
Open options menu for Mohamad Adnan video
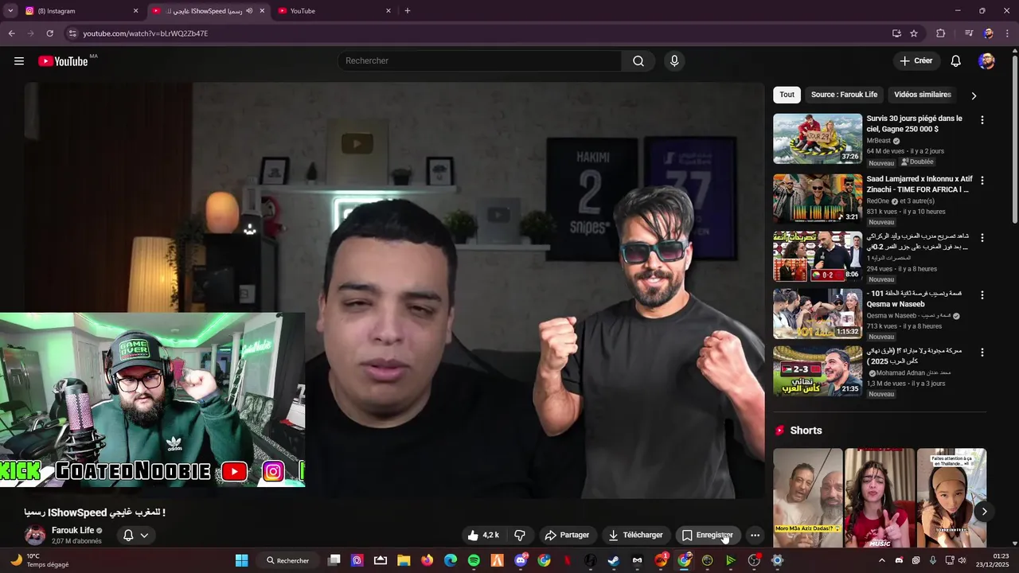click(x=982, y=353)
